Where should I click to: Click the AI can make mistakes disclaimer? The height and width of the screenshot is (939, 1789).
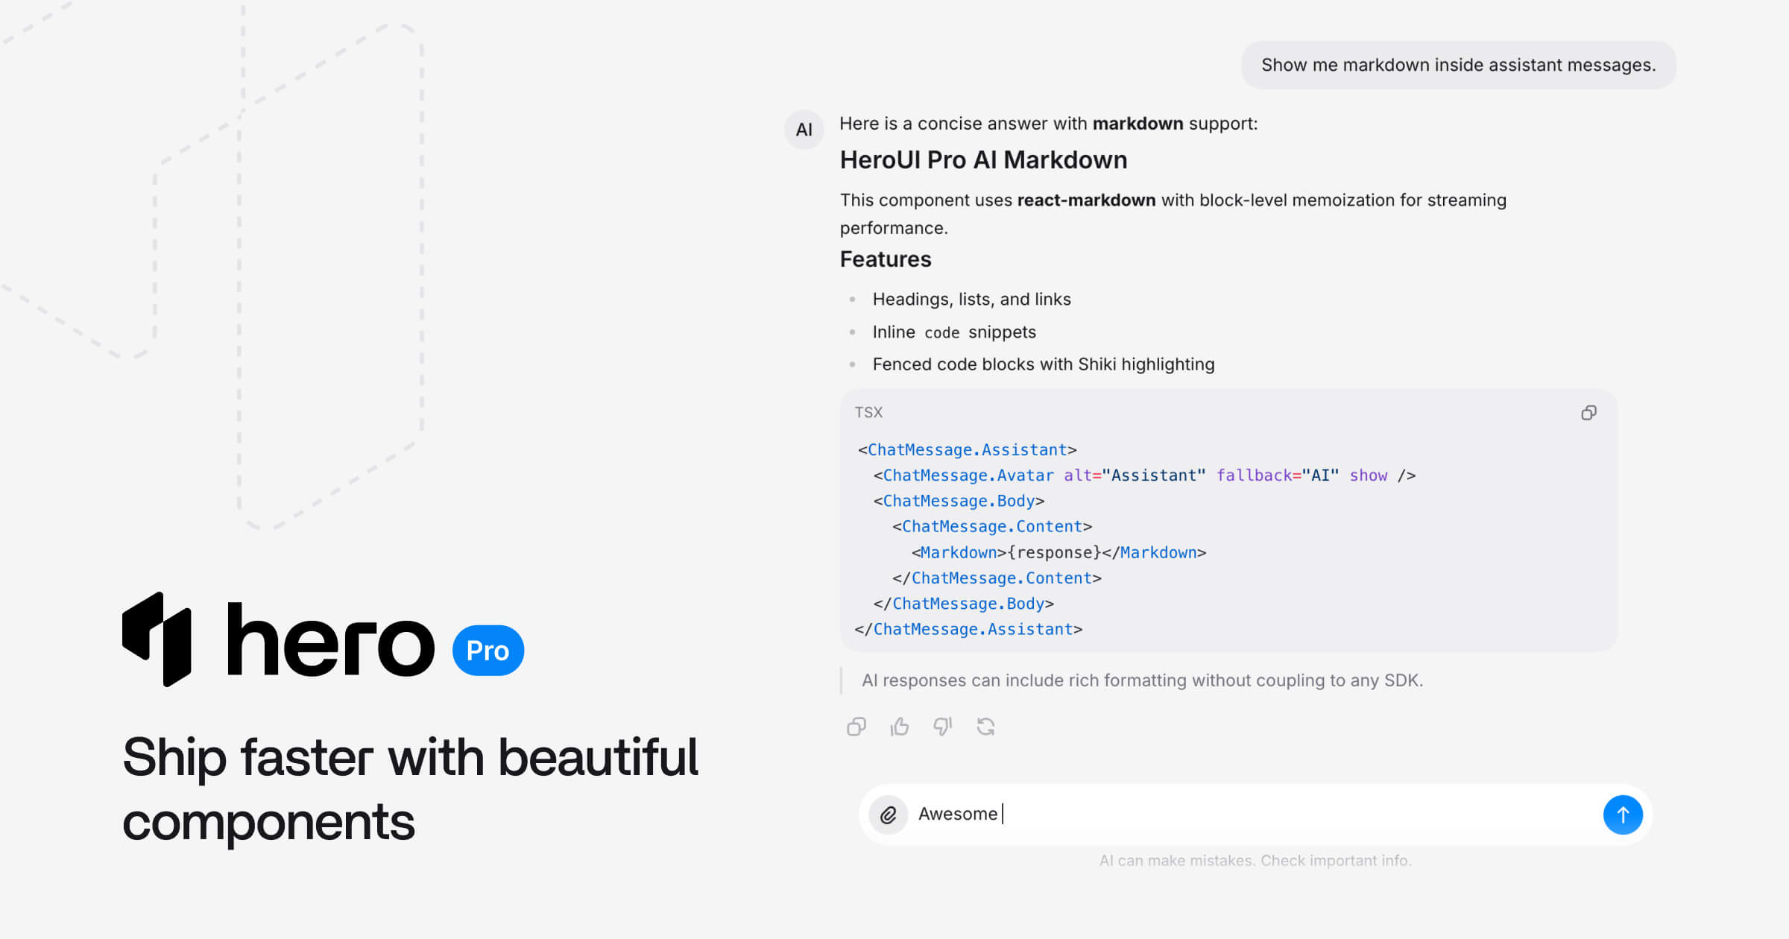click(x=1256, y=861)
